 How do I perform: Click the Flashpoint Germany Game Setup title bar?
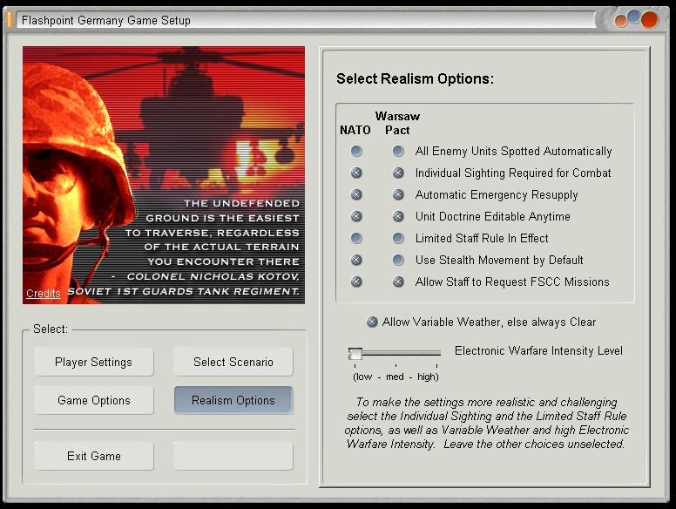[x=306, y=20]
